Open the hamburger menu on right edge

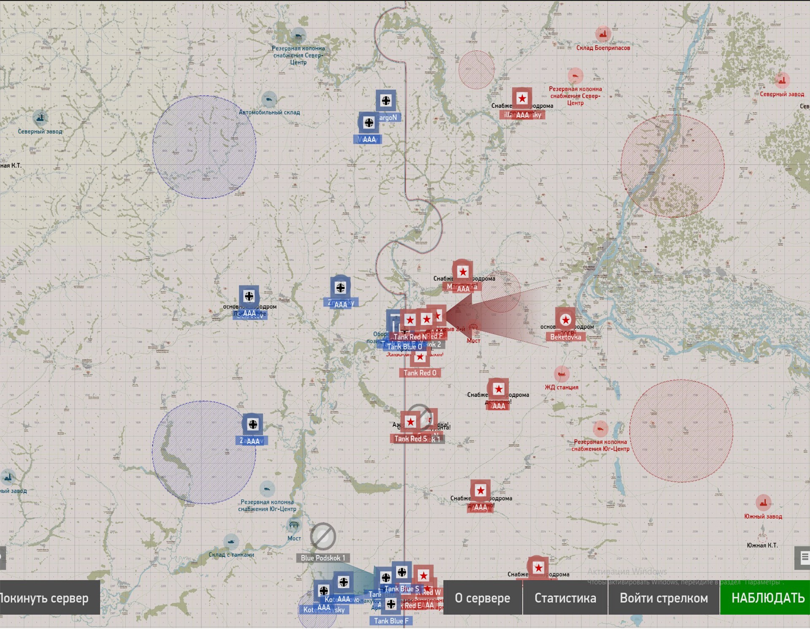tap(804, 557)
